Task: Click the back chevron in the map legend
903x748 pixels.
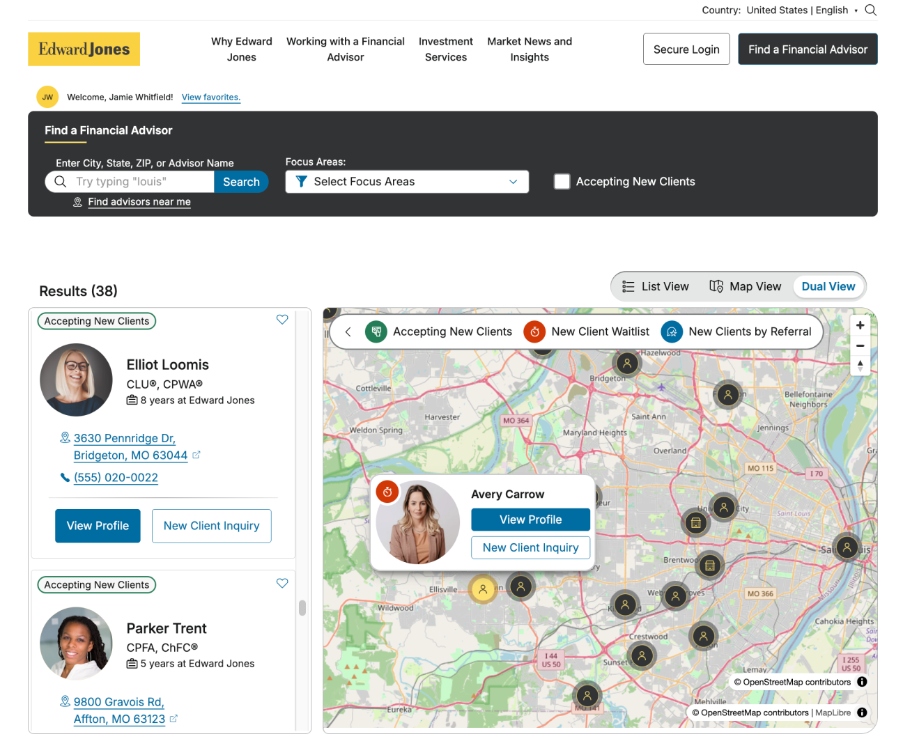Action: 348,332
